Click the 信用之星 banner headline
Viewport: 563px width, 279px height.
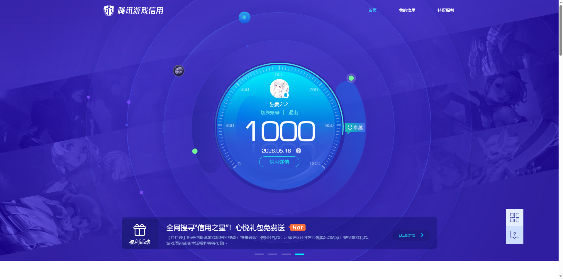(x=225, y=228)
